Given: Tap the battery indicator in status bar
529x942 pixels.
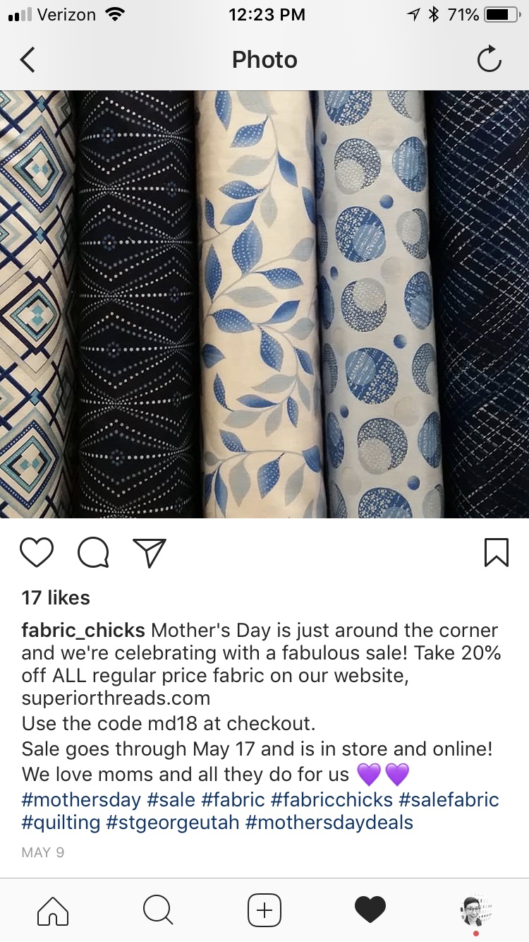Looking at the screenshot, I should (503, 14).
